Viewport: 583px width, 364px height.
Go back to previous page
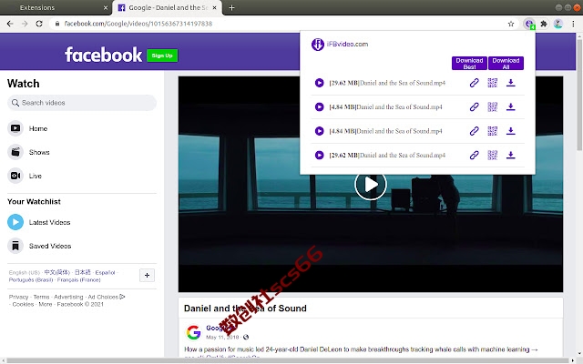pos(10,24)
